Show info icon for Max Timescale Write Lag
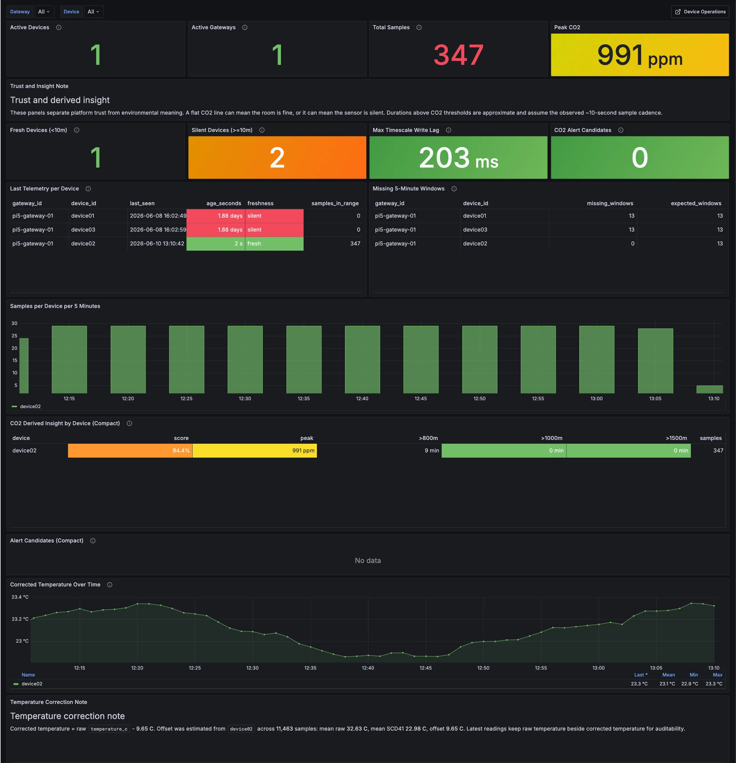The image size is (736, 763). point(448,130)
